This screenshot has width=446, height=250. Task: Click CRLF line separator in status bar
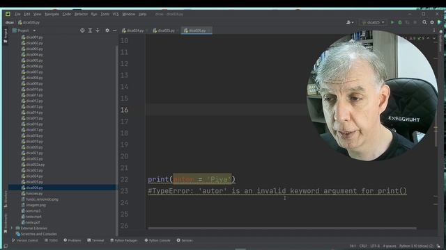(363, 246)
